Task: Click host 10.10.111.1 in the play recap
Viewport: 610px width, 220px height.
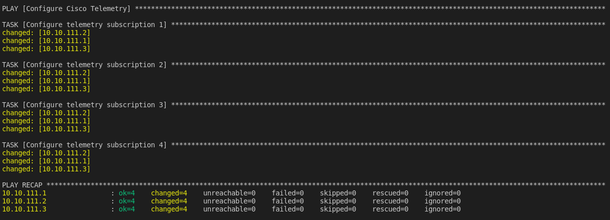Action: tap(24, 193)
